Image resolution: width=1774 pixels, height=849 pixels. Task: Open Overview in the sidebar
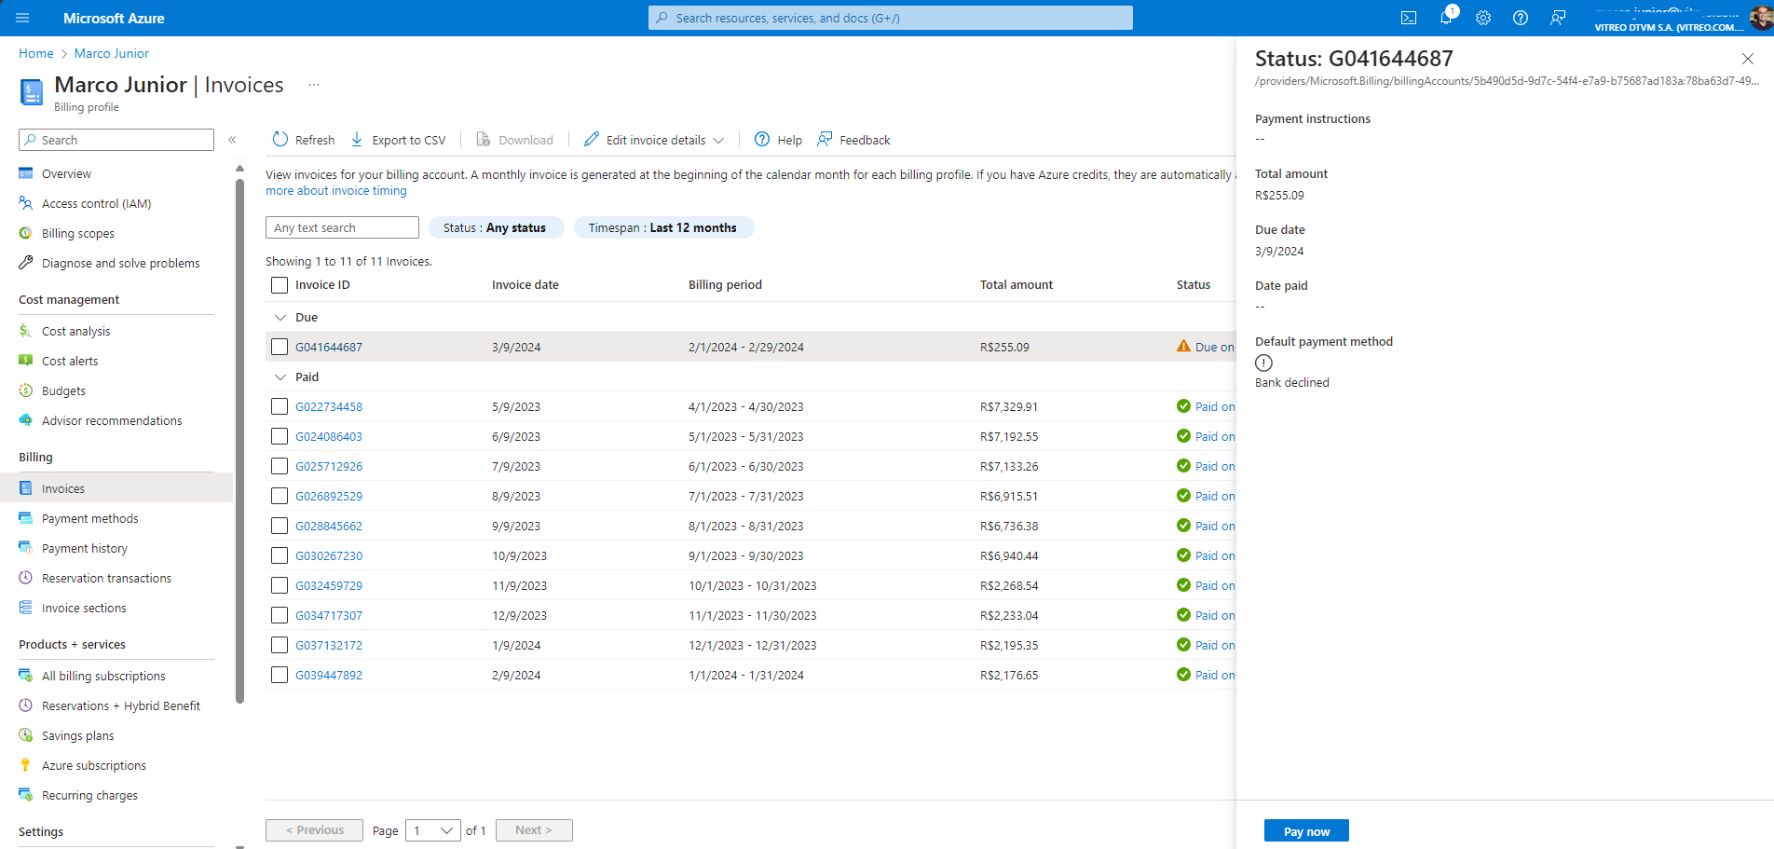click(x=66, y=173)
